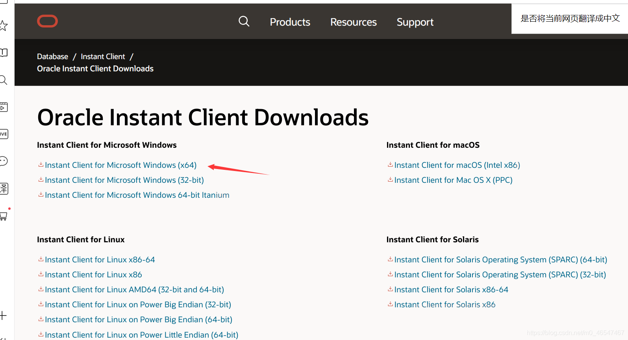Open Instant Client for Microsoft Windows (32-bit)

pos(124,180)
